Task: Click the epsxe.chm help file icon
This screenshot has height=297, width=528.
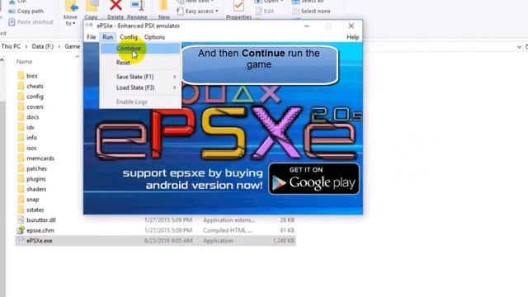Action: point(21,230)
